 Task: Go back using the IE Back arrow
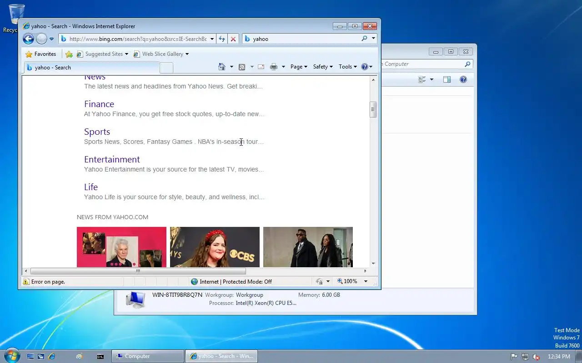click(x=28, y=39)
